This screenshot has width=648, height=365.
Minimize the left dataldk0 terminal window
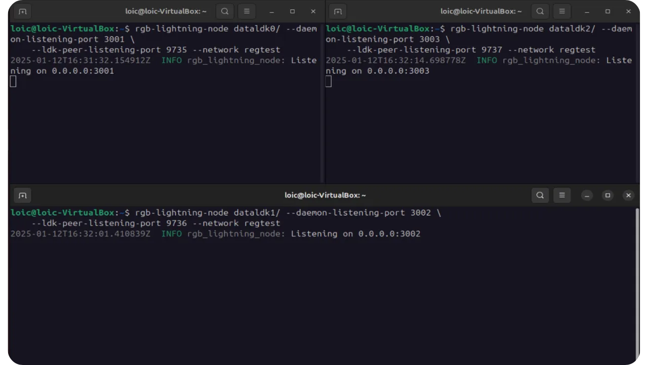(271, 11)
